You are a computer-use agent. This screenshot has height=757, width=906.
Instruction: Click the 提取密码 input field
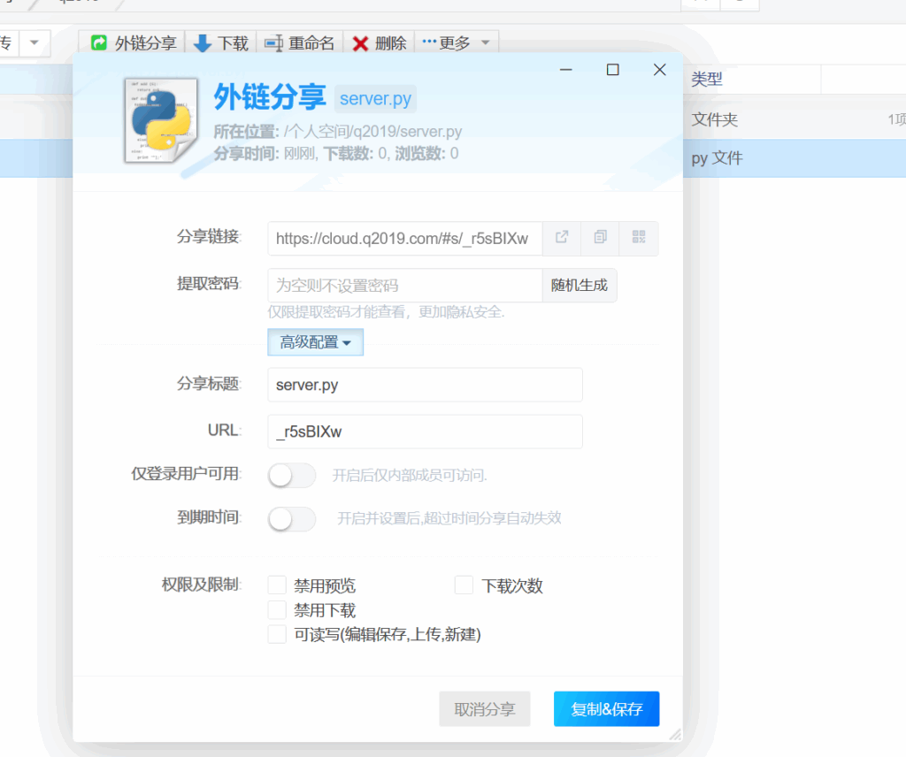(404, 286)
